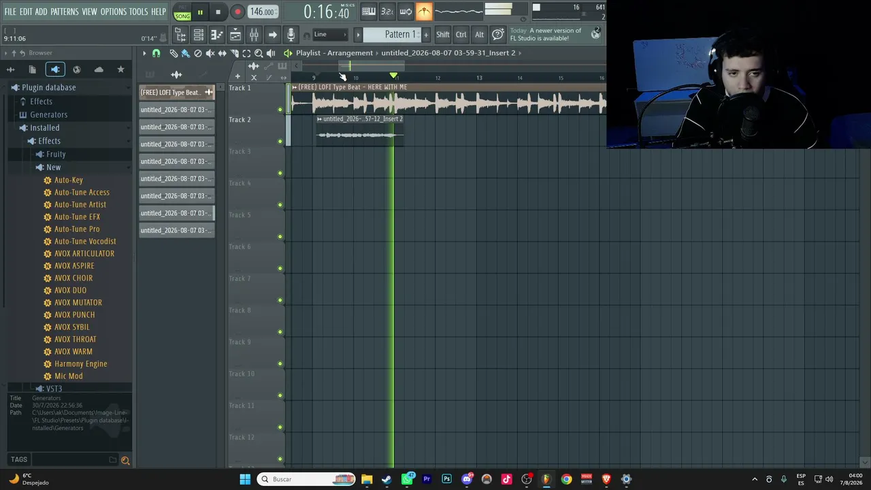Viewport: 871px width, 490px height.
Task: Toggle the plugin database browser tab
Action: point(55,69)
